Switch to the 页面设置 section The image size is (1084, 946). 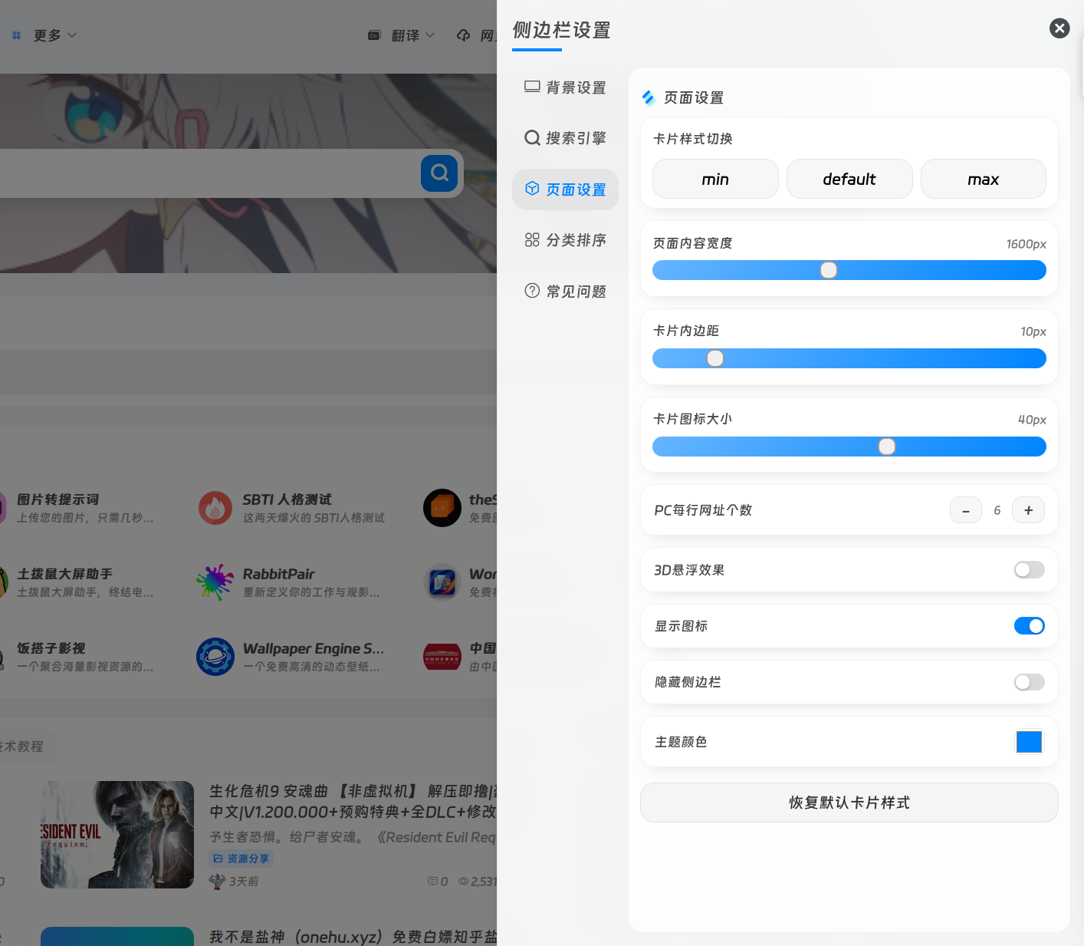click(565, 189)
